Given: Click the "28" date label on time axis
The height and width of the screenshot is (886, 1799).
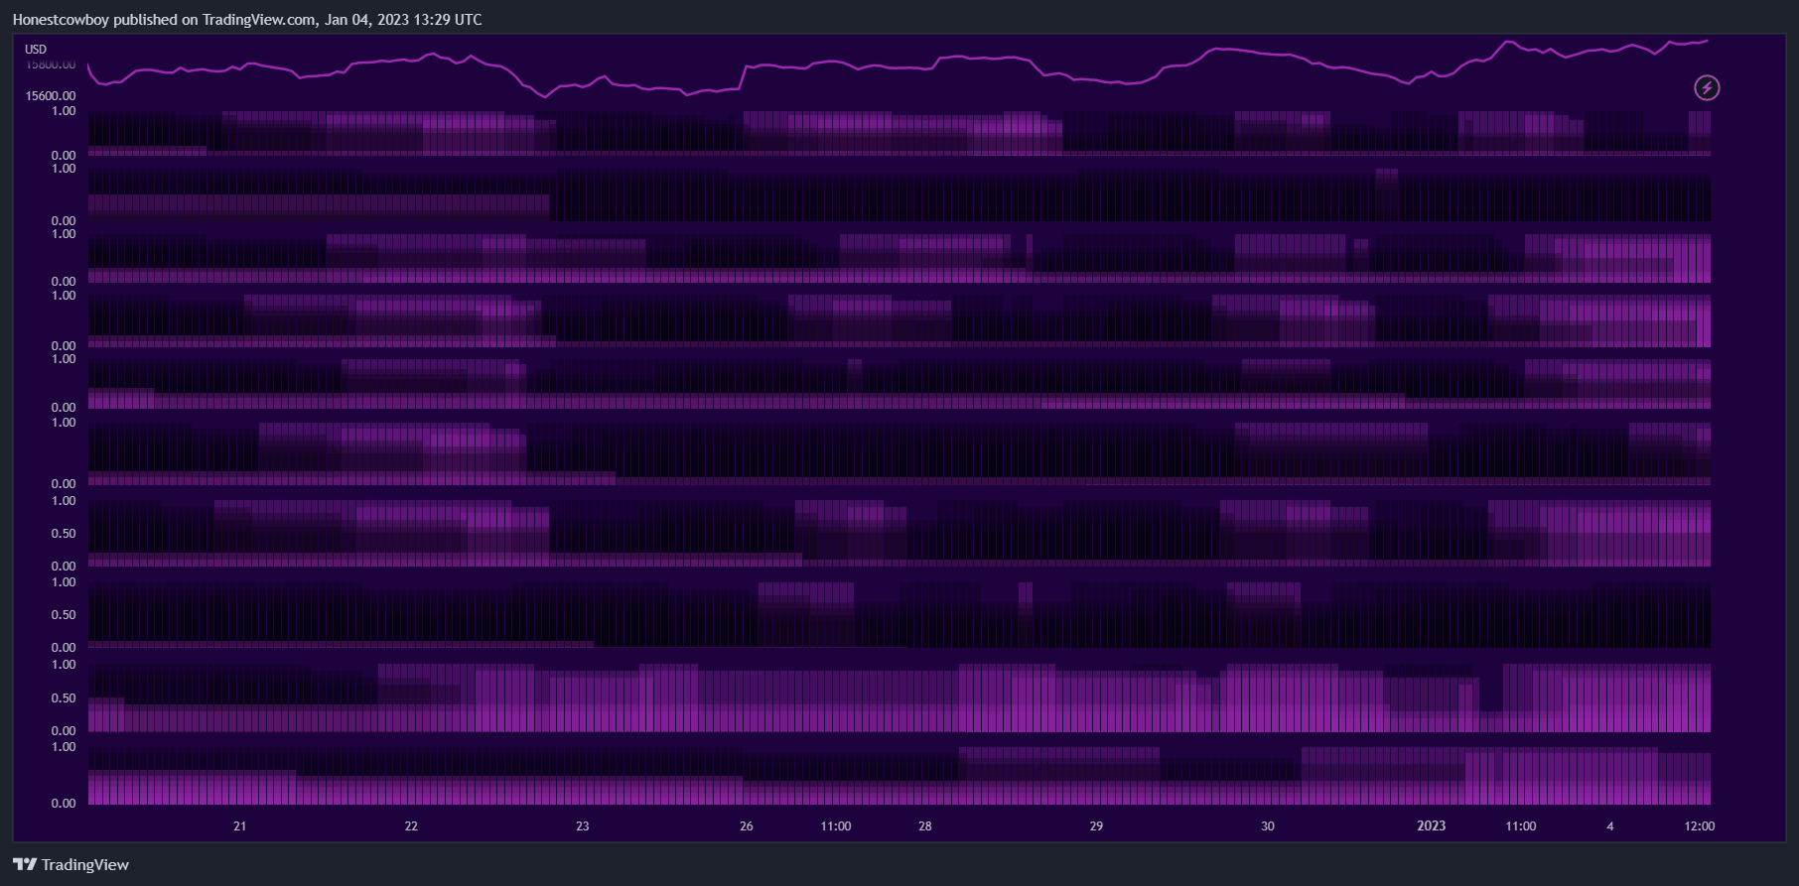Looking at the screenshot, I should (925, 826).
